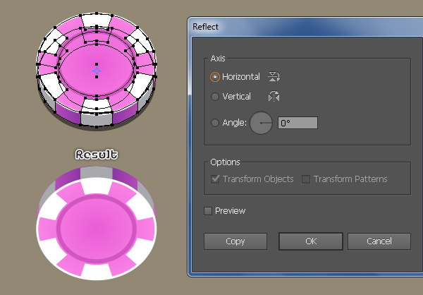Image resolution: width=423 pixels, height=295 pixels.
Task: Click the Axis group label
Action: [x=218, y=59]
